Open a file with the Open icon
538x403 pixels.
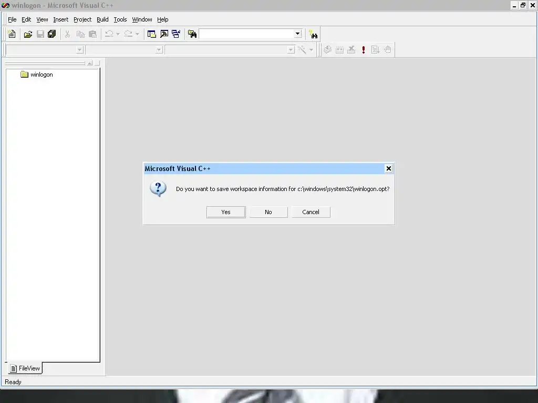point(28,34)
